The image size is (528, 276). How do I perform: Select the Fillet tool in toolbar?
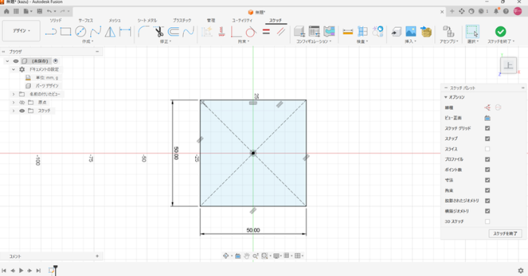coord(144,32)
